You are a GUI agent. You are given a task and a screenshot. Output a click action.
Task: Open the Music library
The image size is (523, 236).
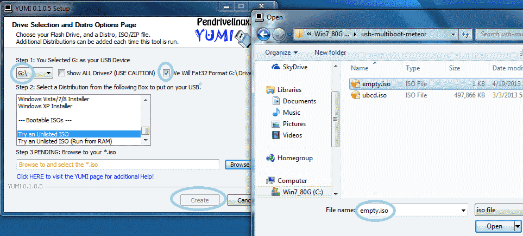click(x=291, y=113)
